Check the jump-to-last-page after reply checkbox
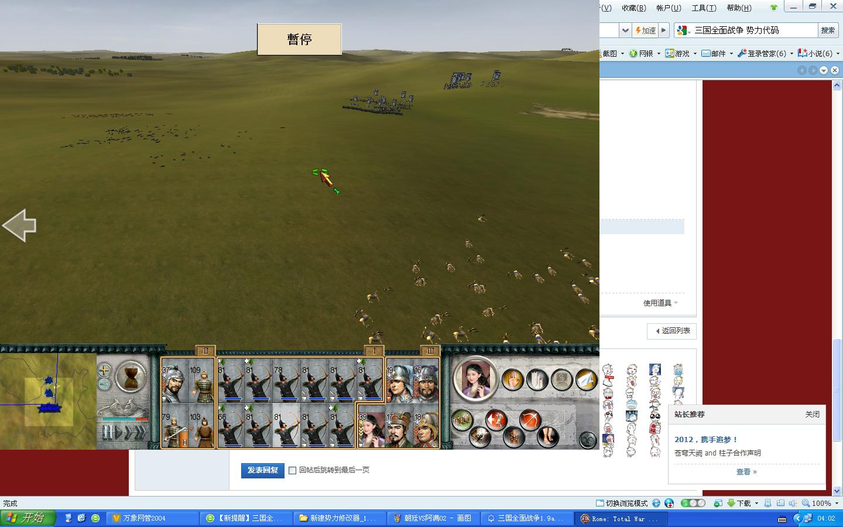Viewport: 843px width, 527px height. coord(292,470)
